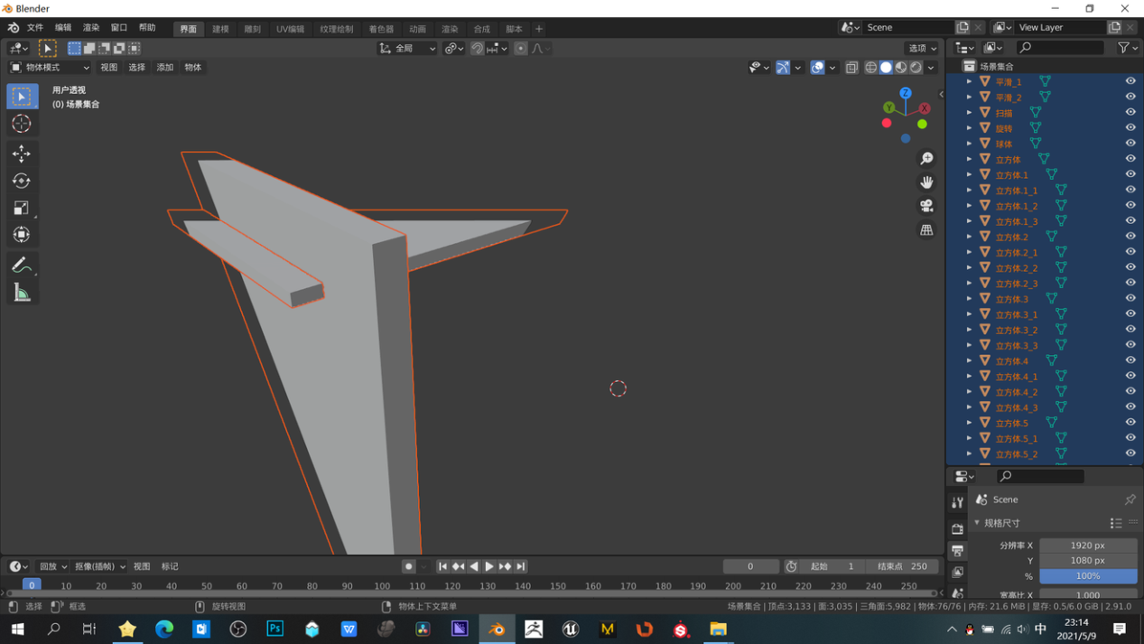Open Blender from the Windows taskbar
Screen dimensions: 1144x644
(x=497, y=629)
